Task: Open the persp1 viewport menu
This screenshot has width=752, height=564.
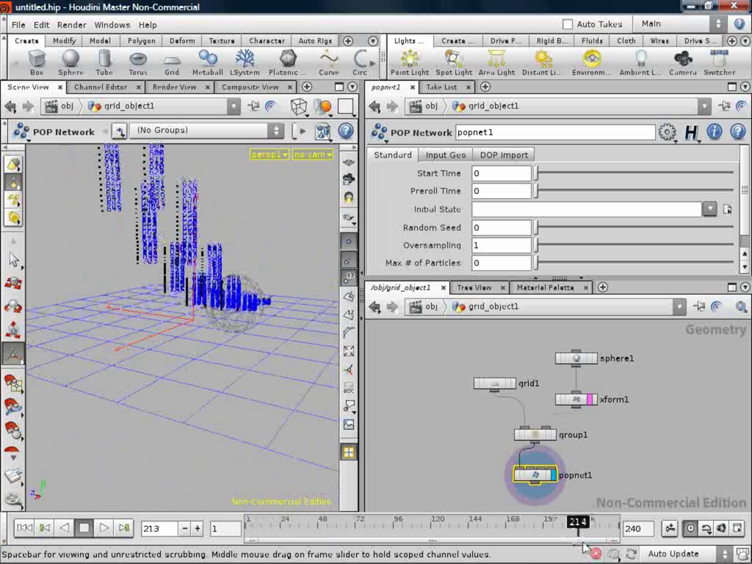Action: pyautogui.click(x=269, y=155)
